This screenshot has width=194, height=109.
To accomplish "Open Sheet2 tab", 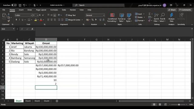I will coord(28,101).
